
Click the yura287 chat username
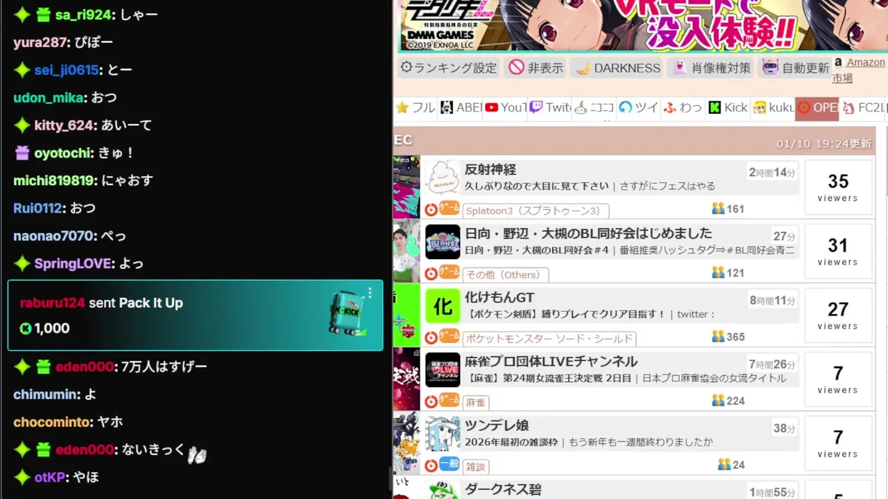click(40, 42)
